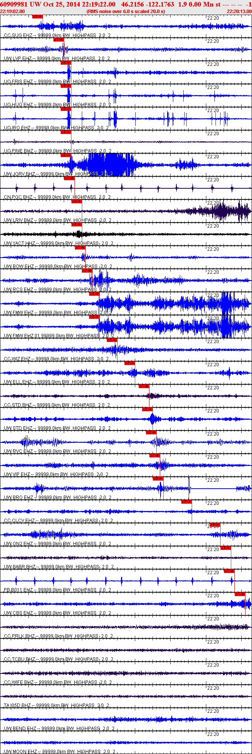Select the UW.LRIV BHZ station label
Image resolution: width=252 pixels, height=754 pixels.
[18, 220]
